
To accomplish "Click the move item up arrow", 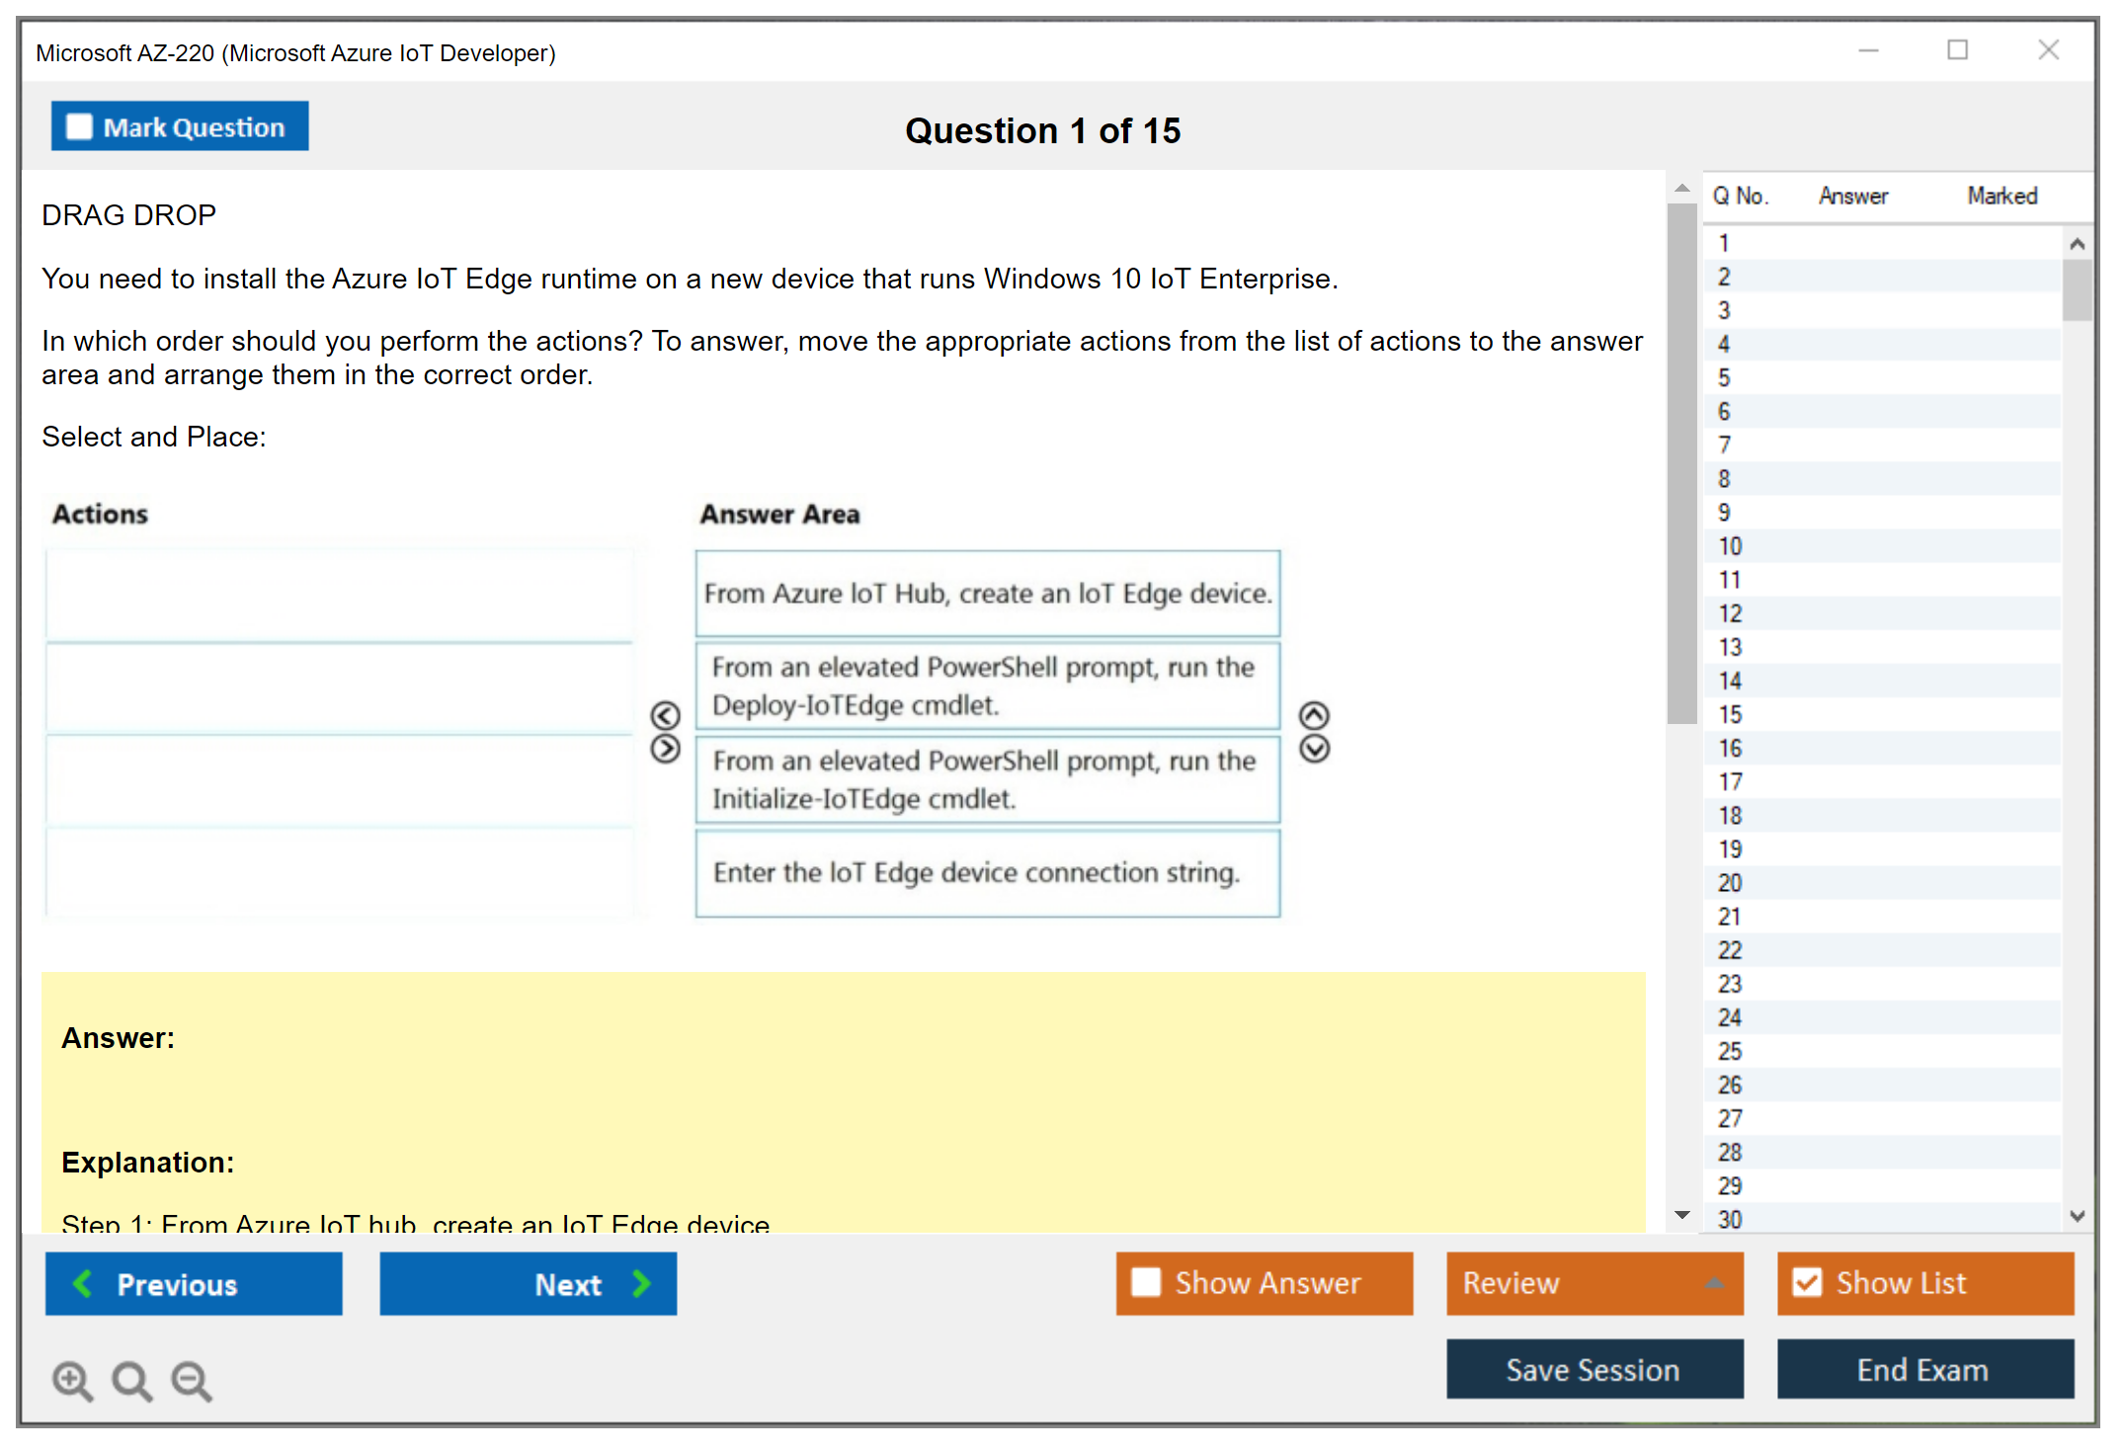I will (x=1314, y=715).
